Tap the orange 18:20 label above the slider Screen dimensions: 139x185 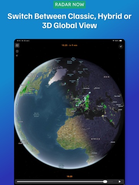(x=69, y=177)
